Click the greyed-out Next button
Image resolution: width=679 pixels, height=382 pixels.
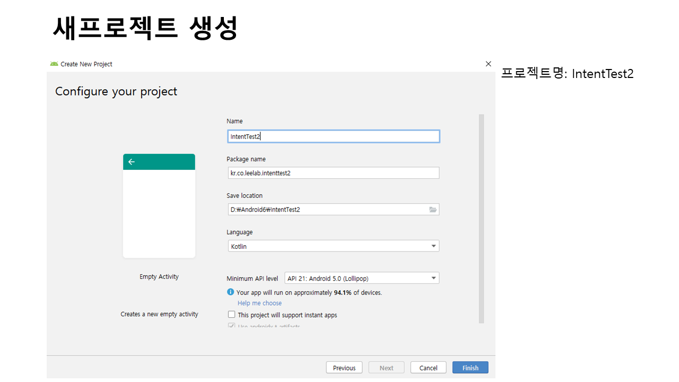point(386,368)
